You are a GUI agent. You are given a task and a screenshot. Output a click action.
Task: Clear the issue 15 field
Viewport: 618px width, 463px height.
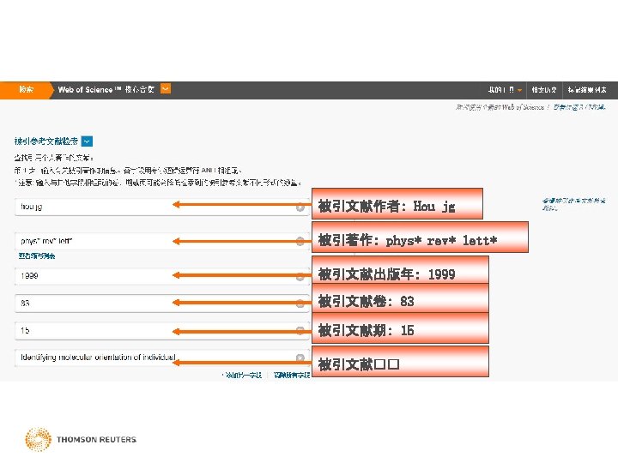coord(300,331)
